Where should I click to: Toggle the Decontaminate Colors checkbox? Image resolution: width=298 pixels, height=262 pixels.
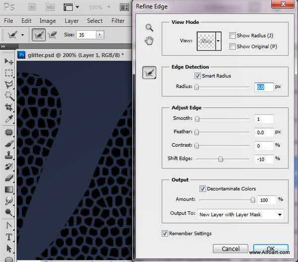pyautogui.click(x=202, y=189)
